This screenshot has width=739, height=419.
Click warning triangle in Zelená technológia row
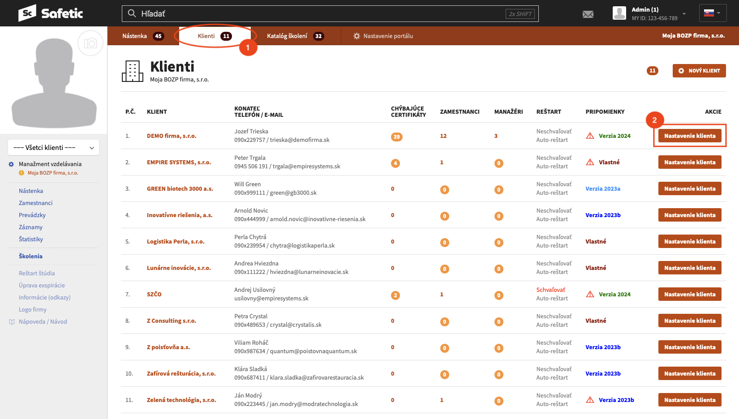tap(590, 400)
